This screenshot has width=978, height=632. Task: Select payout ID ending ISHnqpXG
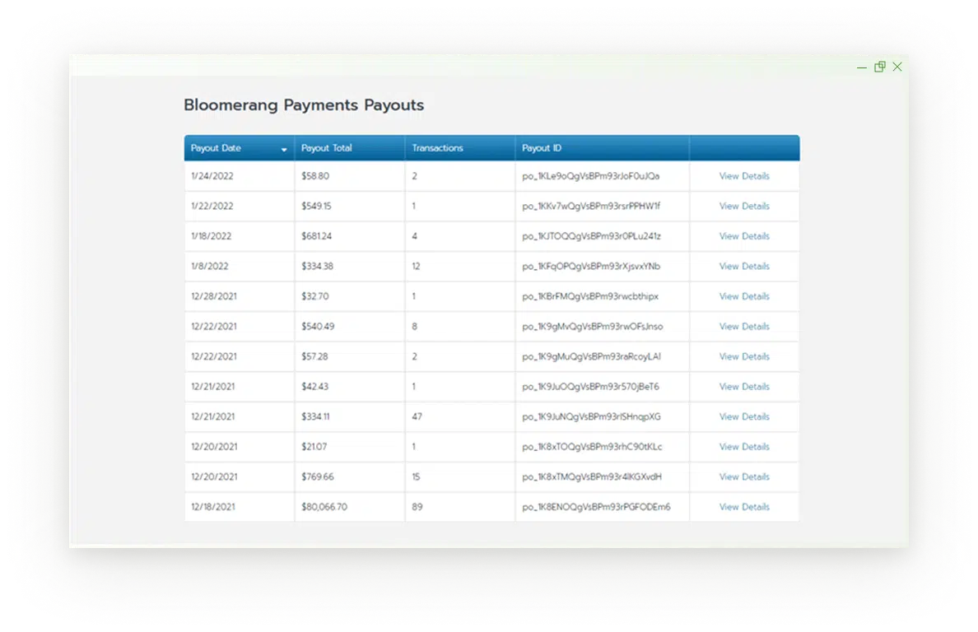pyautogui.click(x=591, y=416)
